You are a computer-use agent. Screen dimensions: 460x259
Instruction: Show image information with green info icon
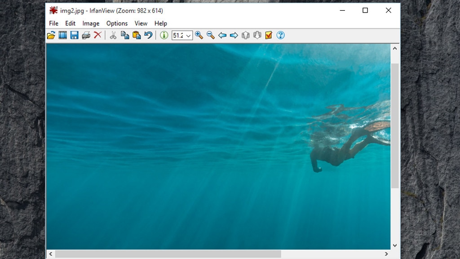coord(164,35)
